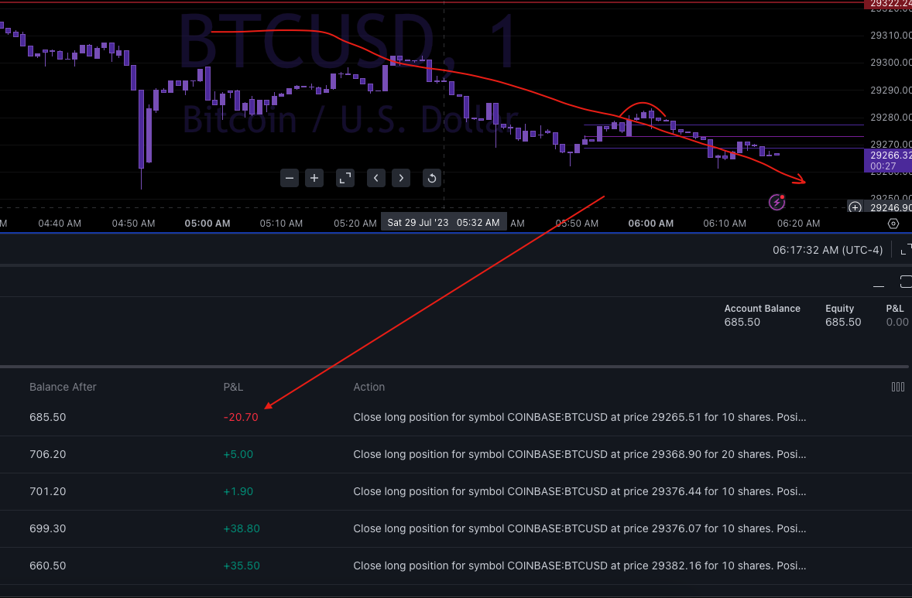Screen dimensions: 912x598
Task: Sort trades by the P&L column header
Action: point(231,387)
